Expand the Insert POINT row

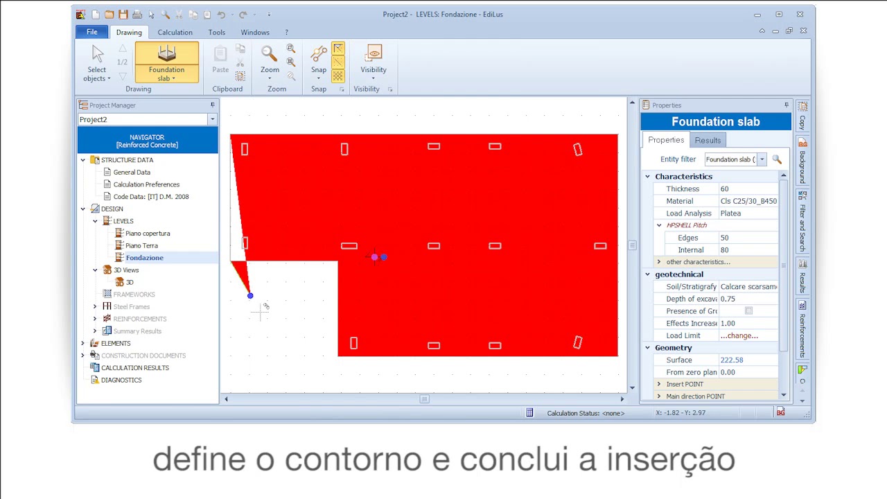(659, 384)
